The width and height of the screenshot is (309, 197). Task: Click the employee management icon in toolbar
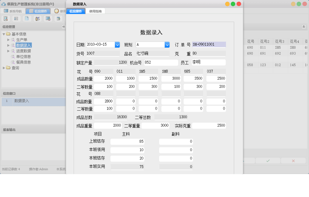click(37, 18)
